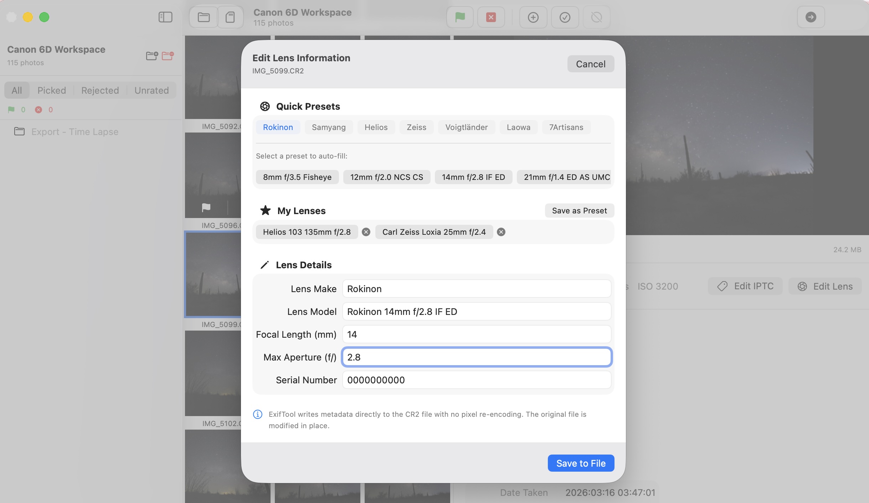
Task: Show All photos filter
Action: click(17, 90)
